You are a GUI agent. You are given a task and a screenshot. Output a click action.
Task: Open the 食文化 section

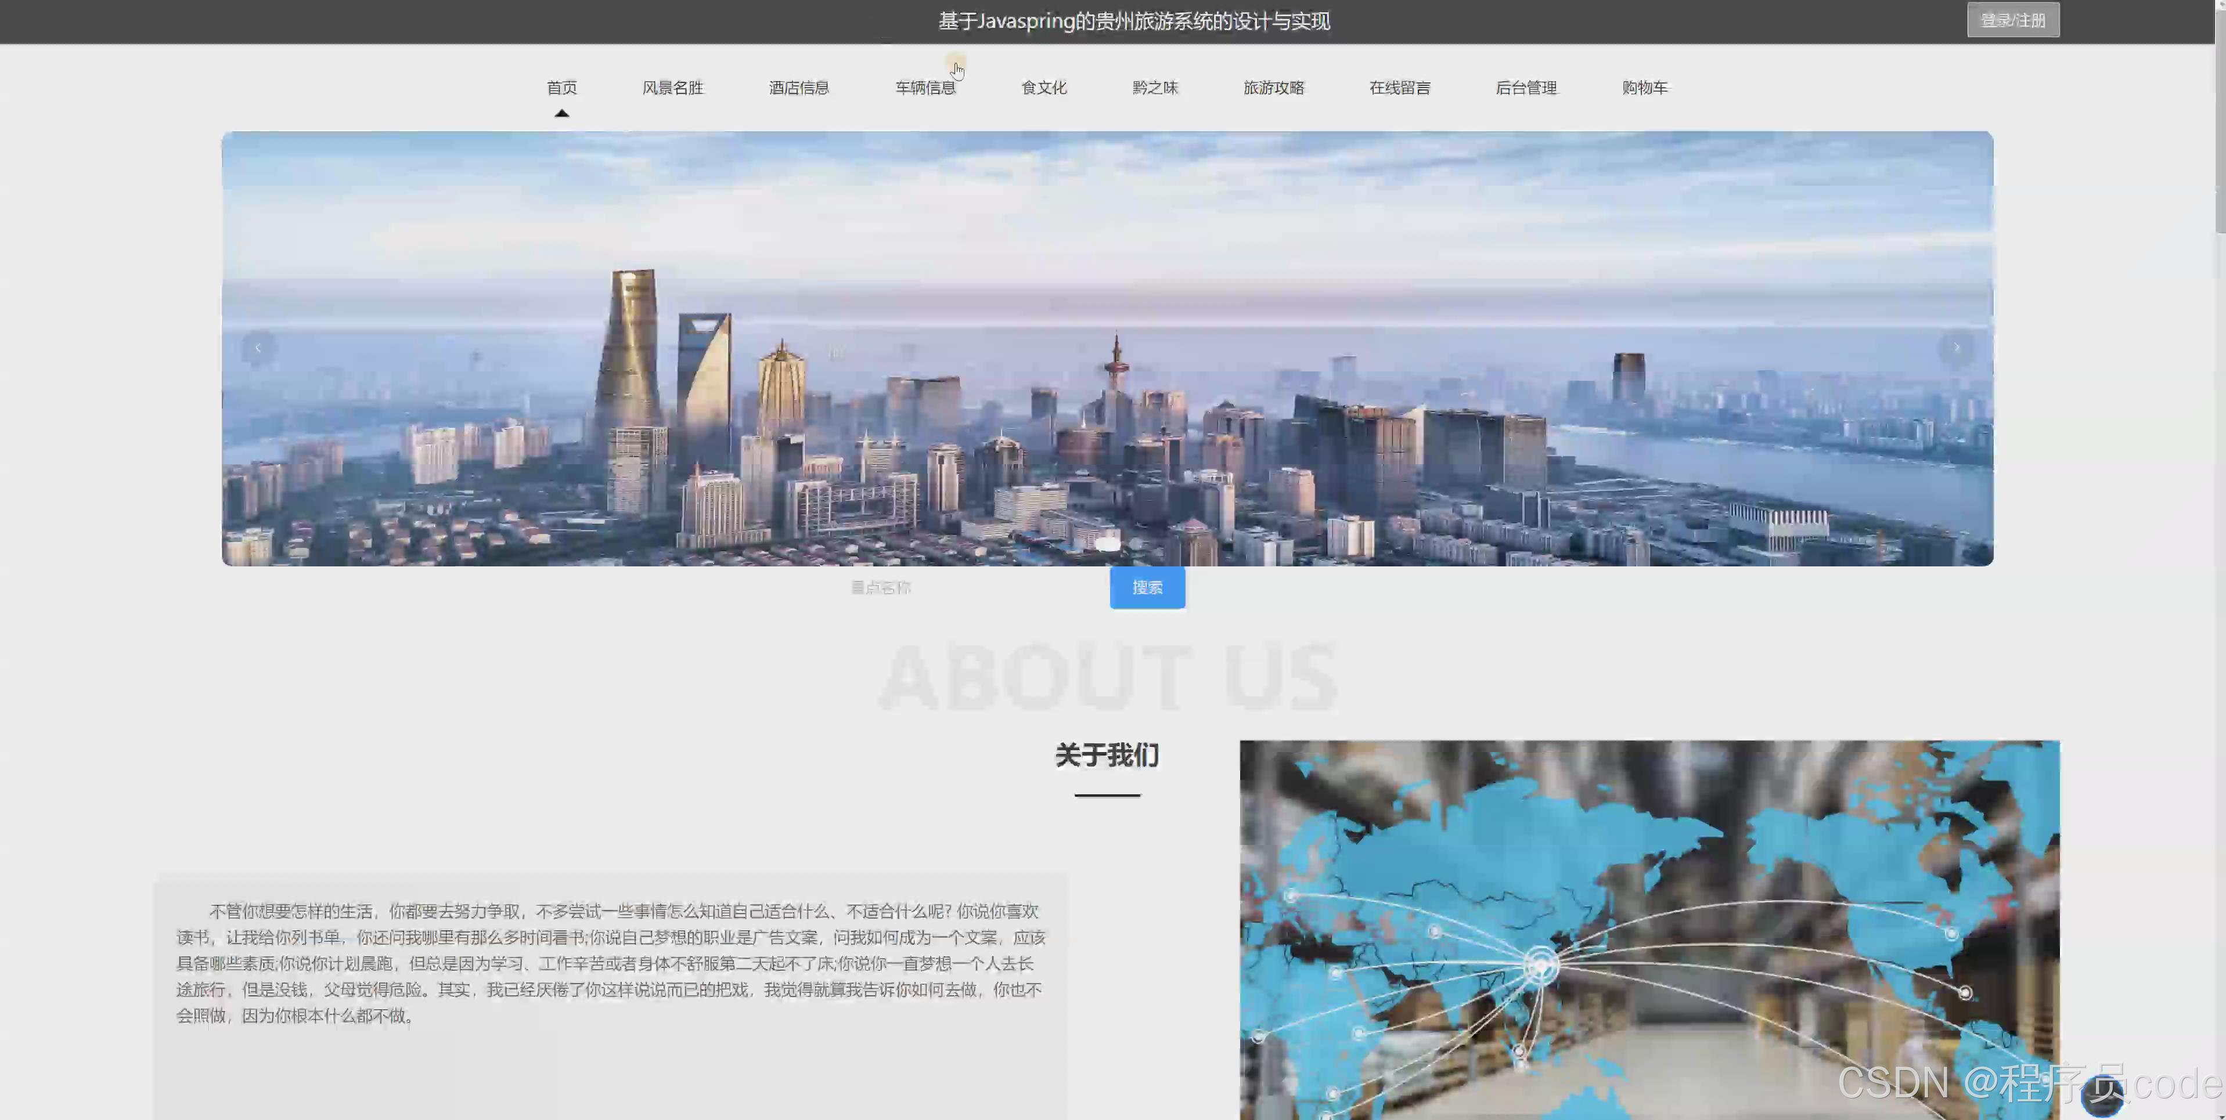pos(1044,88)
